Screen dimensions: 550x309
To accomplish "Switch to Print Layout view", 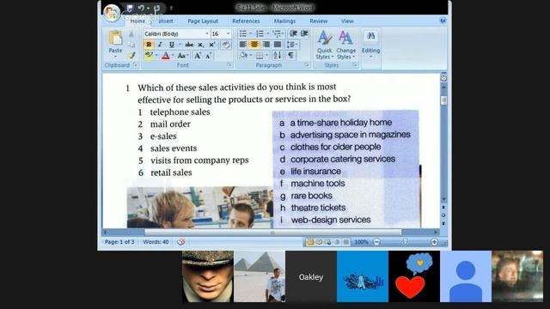I will (310, 242).
